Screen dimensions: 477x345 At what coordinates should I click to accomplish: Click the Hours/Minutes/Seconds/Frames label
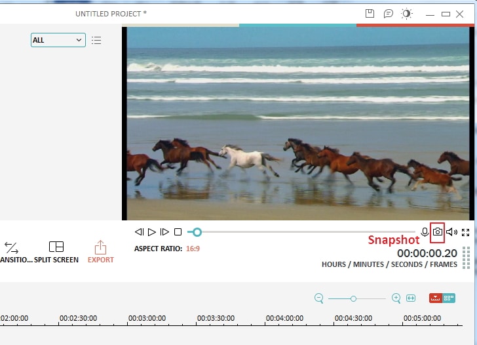pos(389,264)
